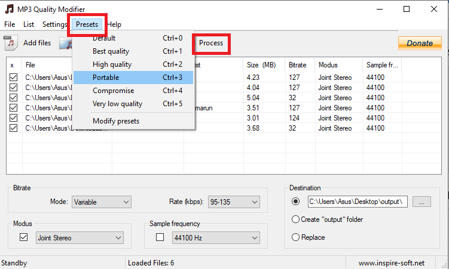Choose the Best quality preset
Viewport: 449px width, 269px height.
(x=133, y=51)
